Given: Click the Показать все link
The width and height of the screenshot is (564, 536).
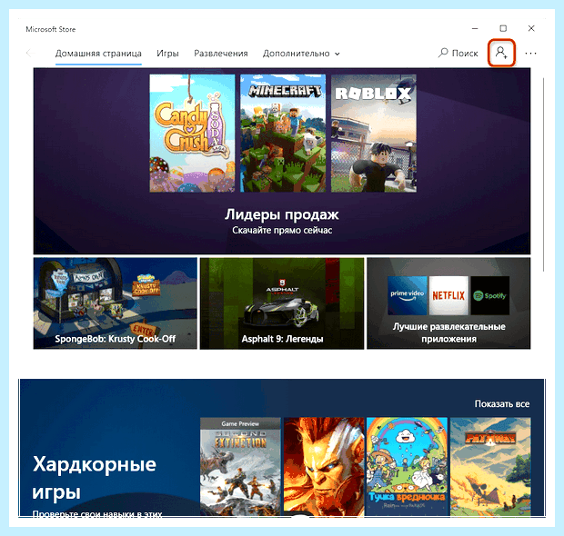Looking at the screenshot, I should coord(502,403).
